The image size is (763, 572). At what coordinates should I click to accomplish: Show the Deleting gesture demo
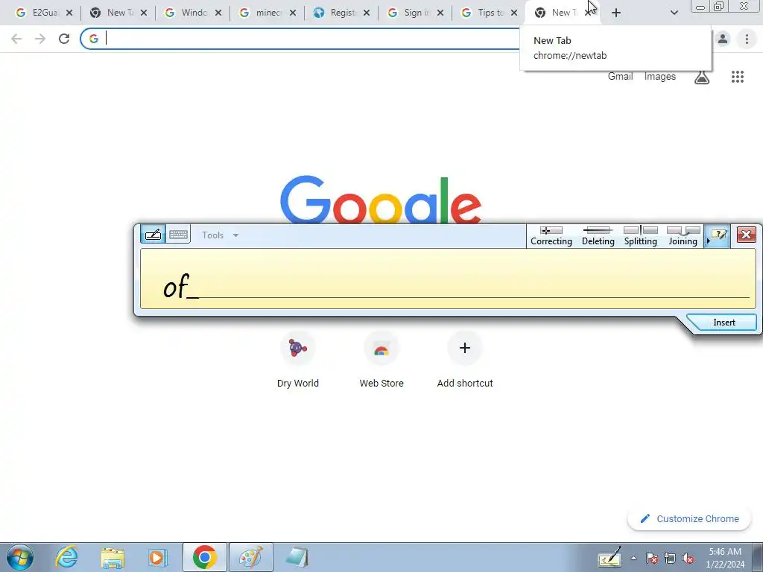coord(598,236)
